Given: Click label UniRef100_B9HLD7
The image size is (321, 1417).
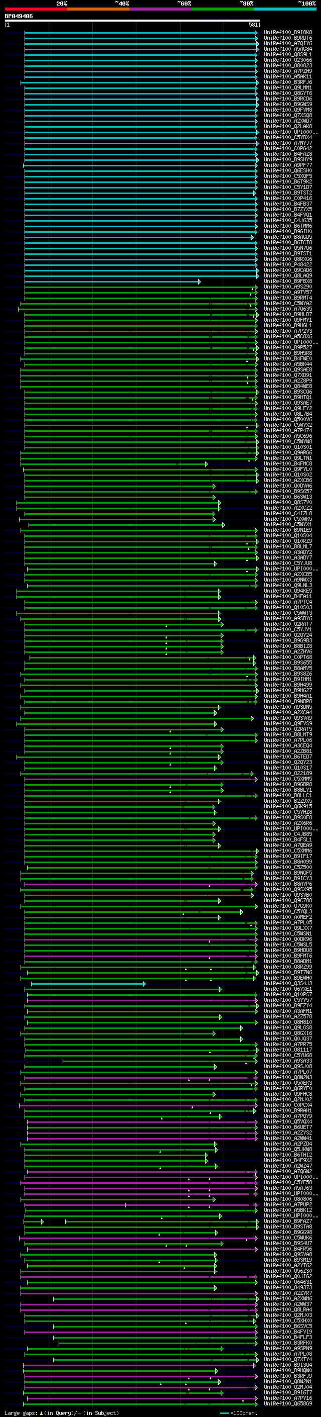Looking at the screenshot, I should (x=287, y=315).
